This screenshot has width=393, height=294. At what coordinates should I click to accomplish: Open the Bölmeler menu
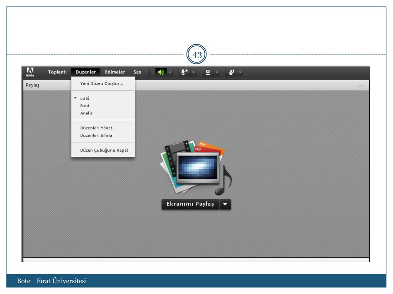coord(115,72)
